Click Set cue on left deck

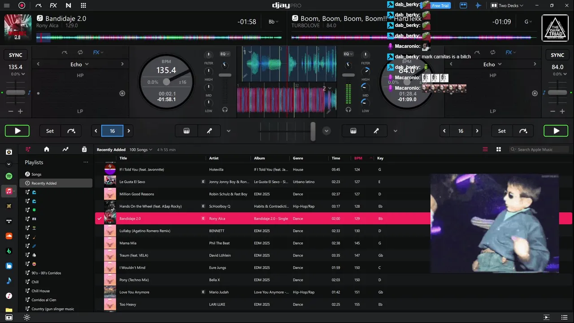50,131
